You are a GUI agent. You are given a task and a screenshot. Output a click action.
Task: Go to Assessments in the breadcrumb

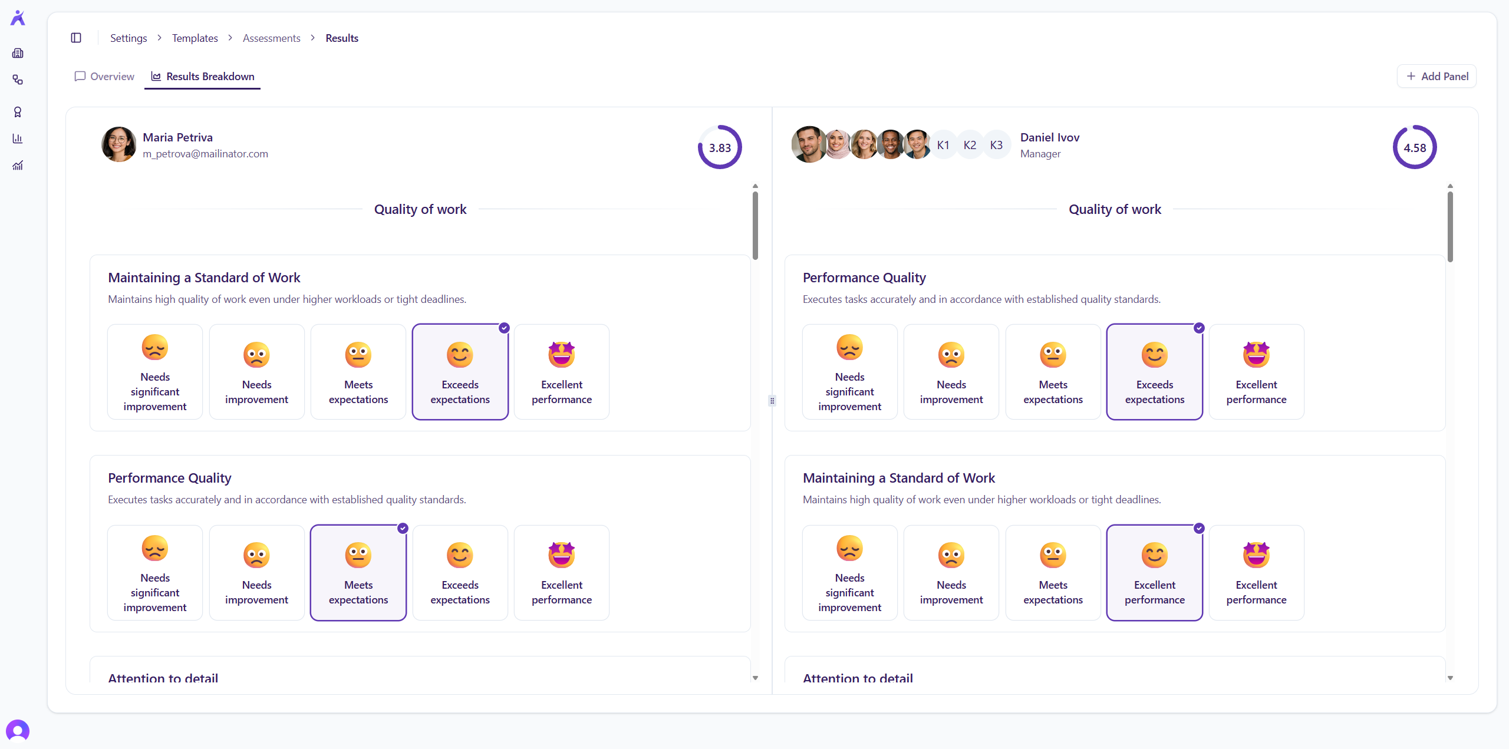tap(272, 38)
